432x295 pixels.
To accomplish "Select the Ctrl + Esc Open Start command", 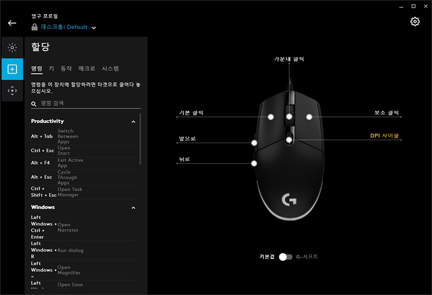I will [84, 151].
